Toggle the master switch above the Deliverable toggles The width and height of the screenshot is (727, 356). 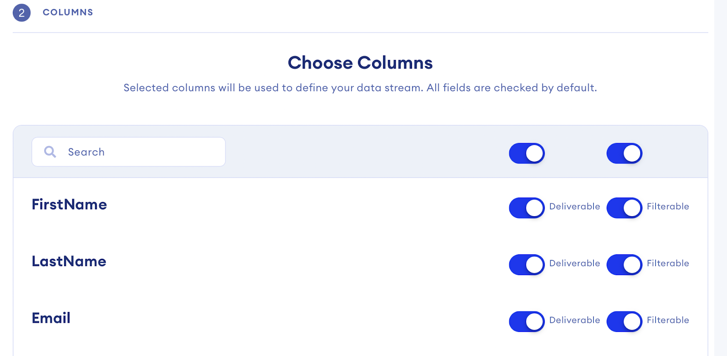527,153
